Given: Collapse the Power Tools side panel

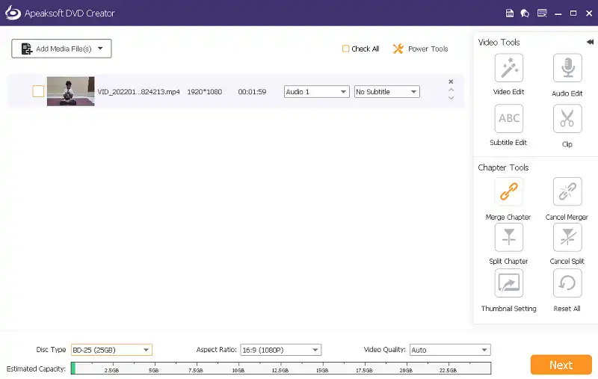Looking at the screenshot, I should coord(590,42).
